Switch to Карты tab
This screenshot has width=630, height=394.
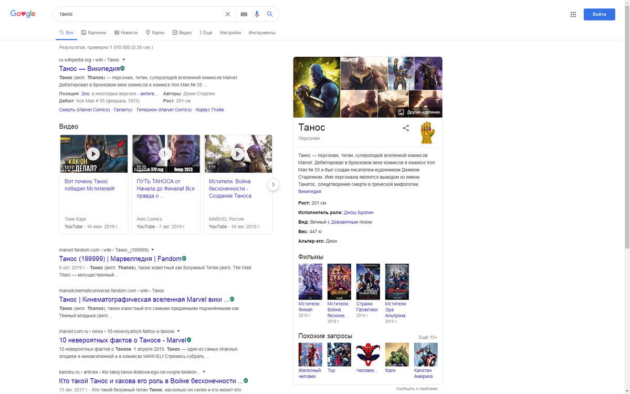155,33
